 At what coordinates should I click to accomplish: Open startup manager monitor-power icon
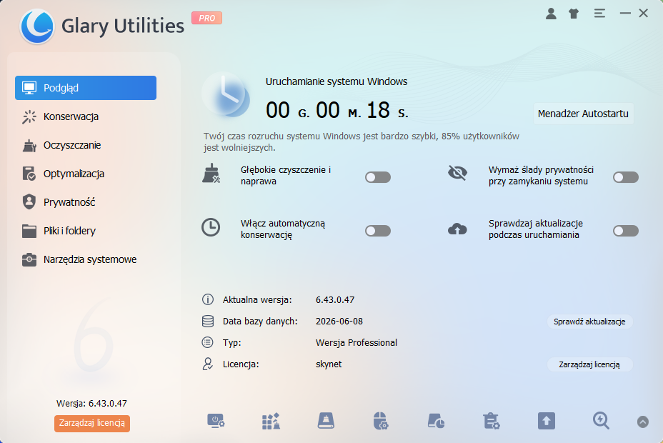point(216,421)
